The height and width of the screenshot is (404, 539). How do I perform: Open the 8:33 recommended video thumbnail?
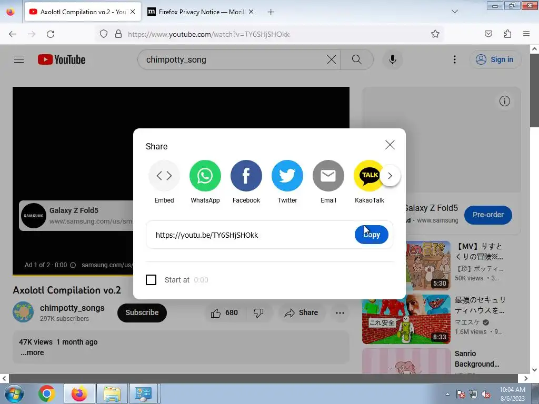(x=406, y=319)
